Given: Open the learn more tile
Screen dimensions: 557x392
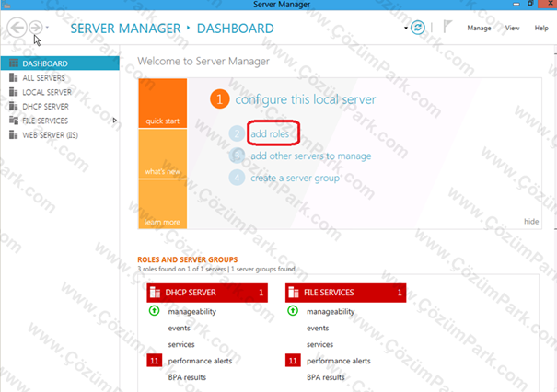Looking at the screenshot, I should (163, 203).
